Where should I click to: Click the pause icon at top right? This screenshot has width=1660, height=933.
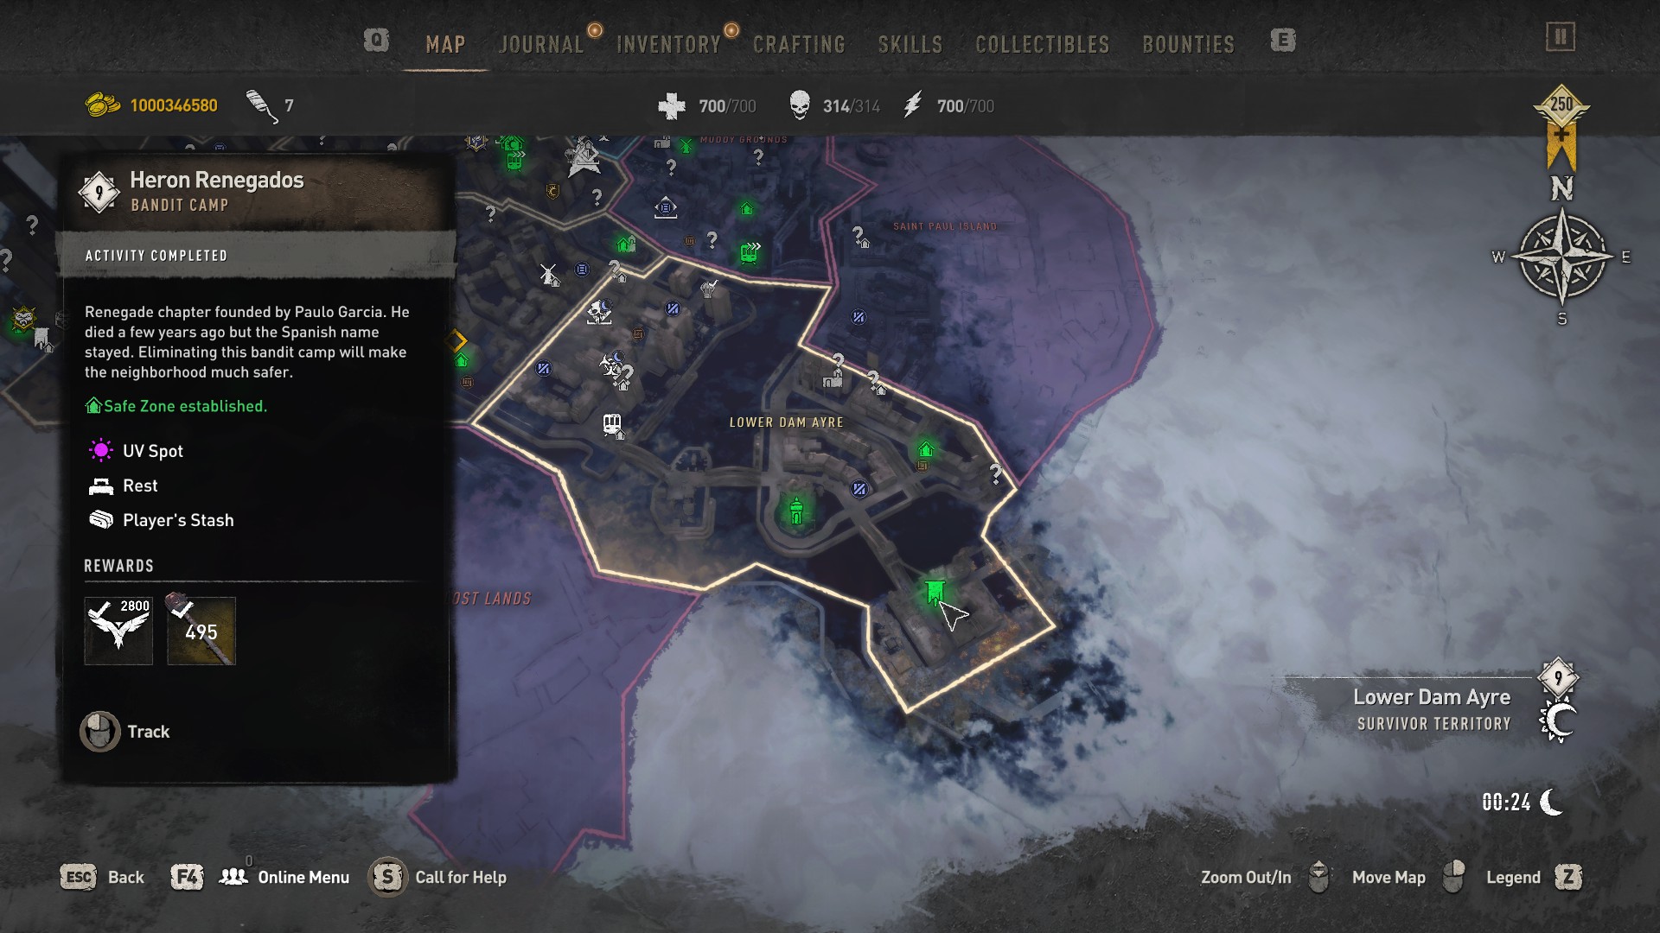[x=1561, y=37]
